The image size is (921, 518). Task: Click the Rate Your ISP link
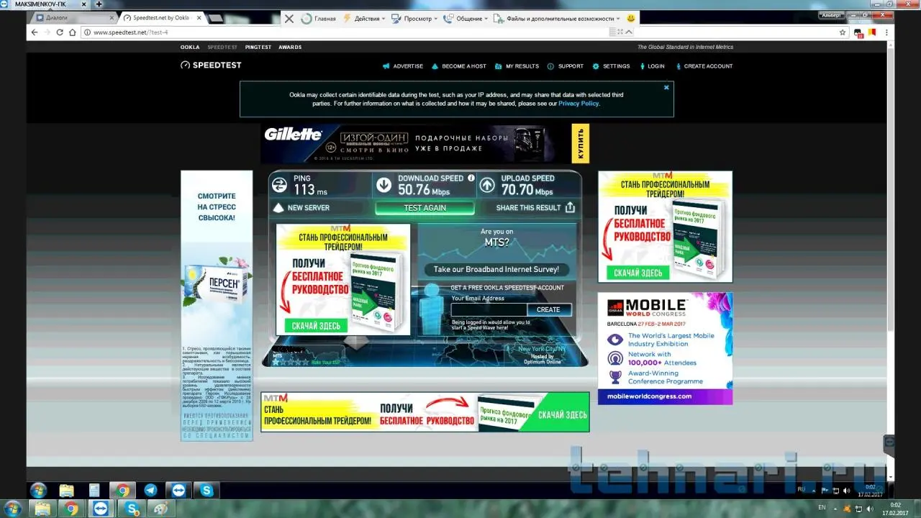click(326, 362)
